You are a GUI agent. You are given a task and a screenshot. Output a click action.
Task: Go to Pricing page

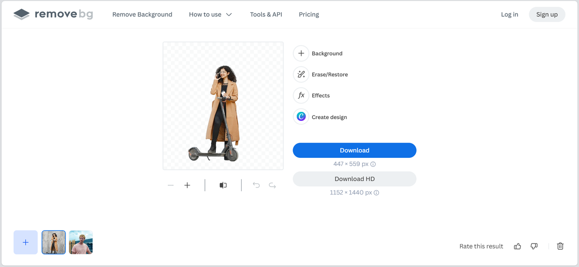(309, 14)
